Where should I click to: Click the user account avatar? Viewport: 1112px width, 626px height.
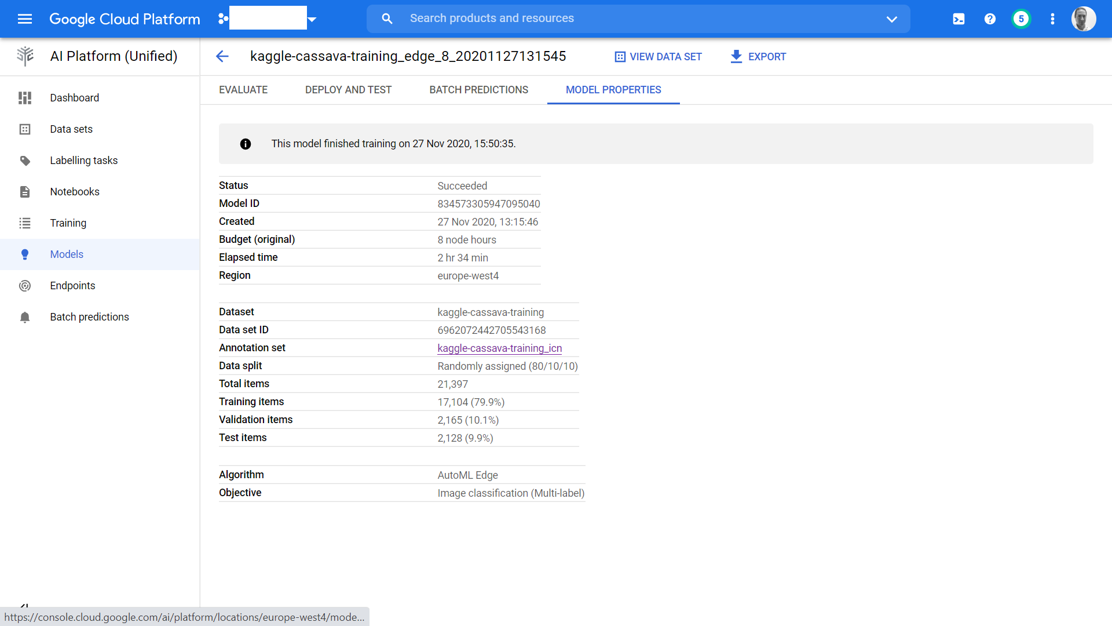(x=1083, y=19)
